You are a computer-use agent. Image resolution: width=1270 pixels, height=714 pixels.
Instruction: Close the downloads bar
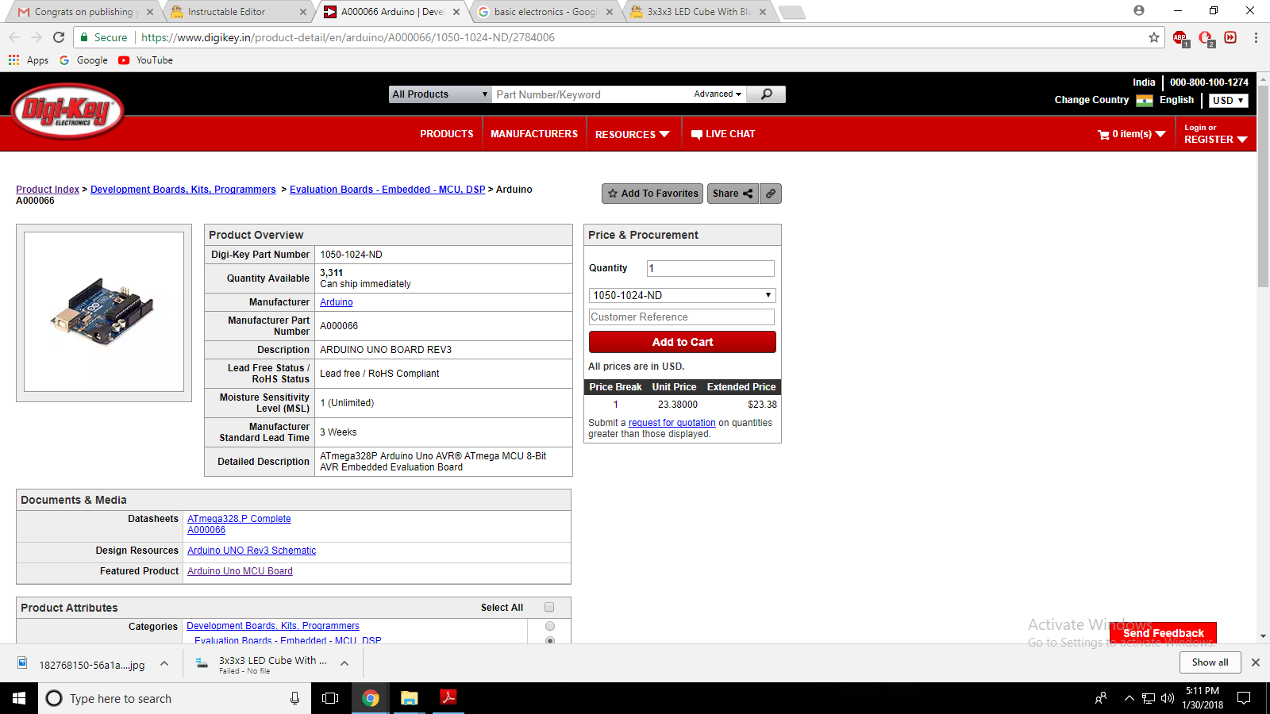click(1256, 662)
